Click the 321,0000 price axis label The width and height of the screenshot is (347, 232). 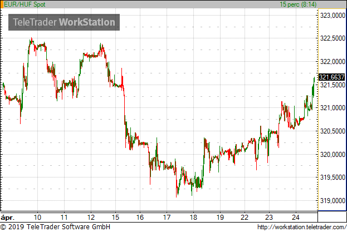pyautogui.click(x=333, y=108)
